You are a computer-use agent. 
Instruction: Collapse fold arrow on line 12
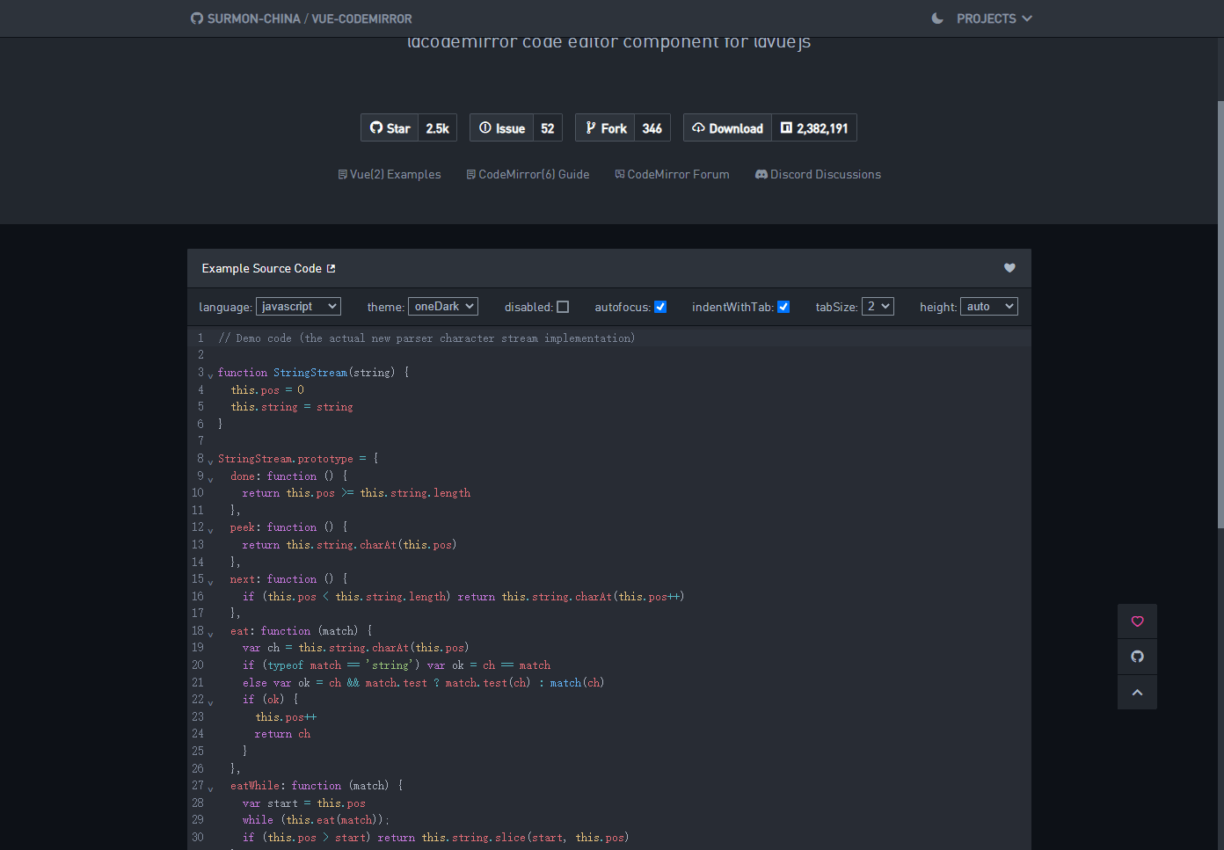(x=210, y=530)
